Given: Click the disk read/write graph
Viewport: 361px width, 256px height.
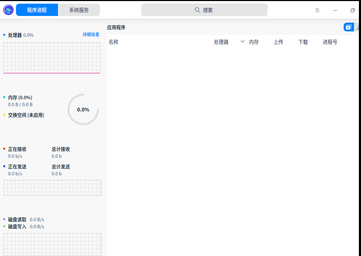Looking at the screenshot, I should coord(52,244).
